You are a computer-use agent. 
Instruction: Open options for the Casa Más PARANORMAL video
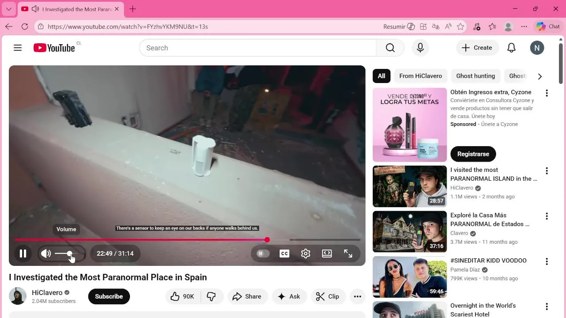point(547,216)
